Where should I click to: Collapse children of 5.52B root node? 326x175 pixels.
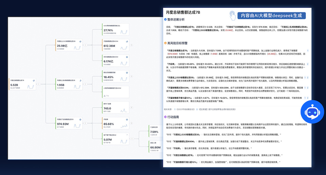click(39, 84)
